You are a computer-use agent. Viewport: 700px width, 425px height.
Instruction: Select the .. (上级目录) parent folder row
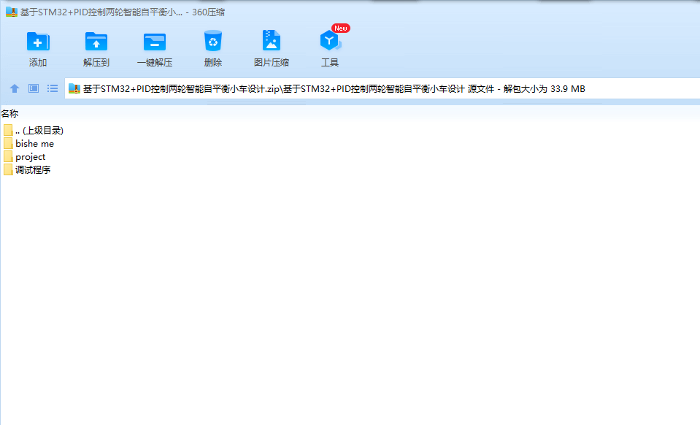click(x=34, y=131)
